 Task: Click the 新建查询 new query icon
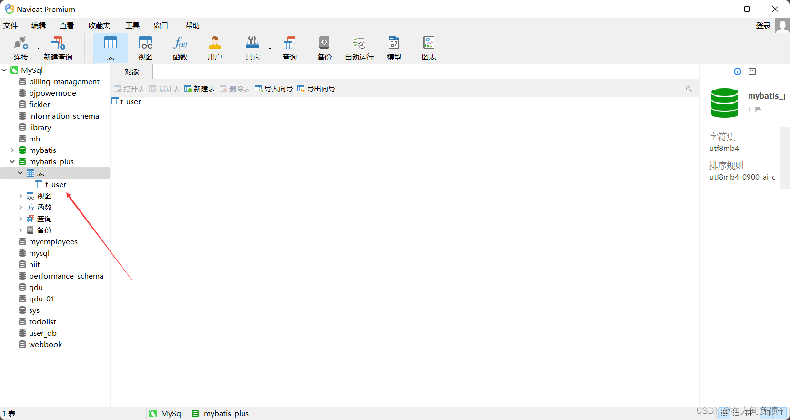[x=58, y=43]
